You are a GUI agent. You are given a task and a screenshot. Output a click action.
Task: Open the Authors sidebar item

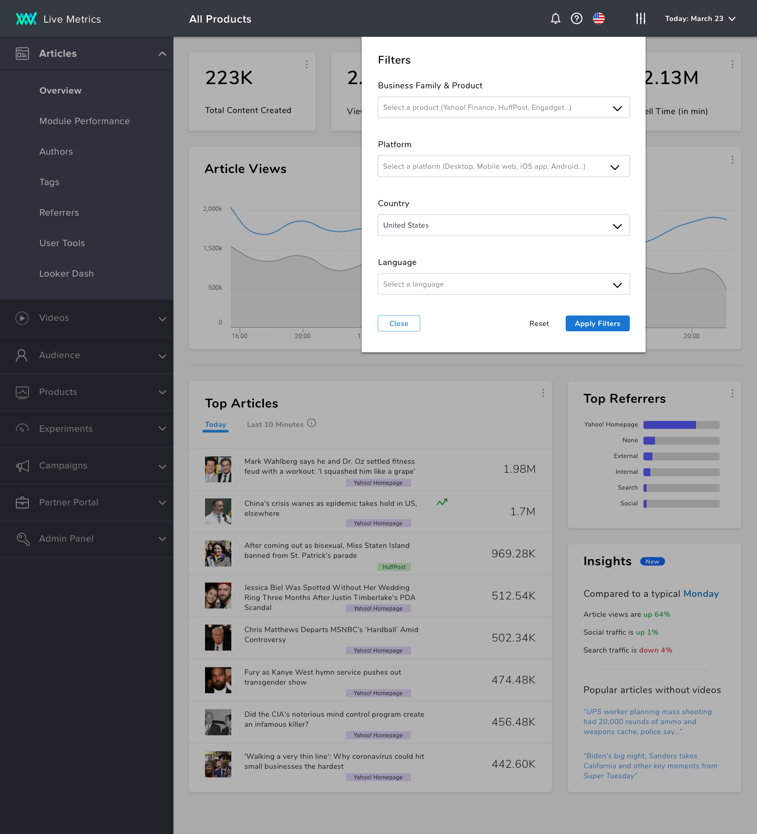pyautogui.click(x=56, y=152)
